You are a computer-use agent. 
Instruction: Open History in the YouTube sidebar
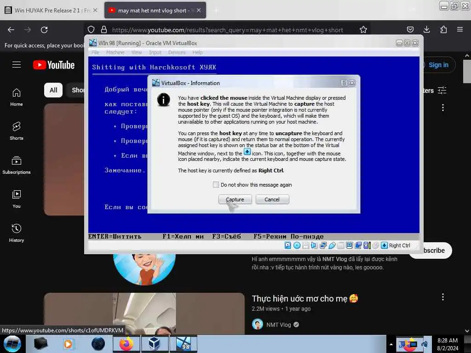[17, 233]
